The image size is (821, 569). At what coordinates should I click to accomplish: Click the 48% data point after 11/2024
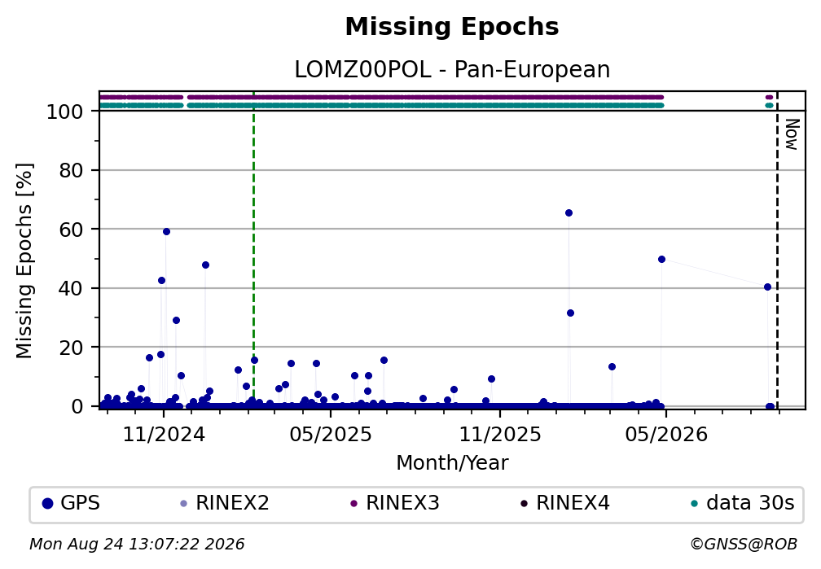tap(205, 265)
